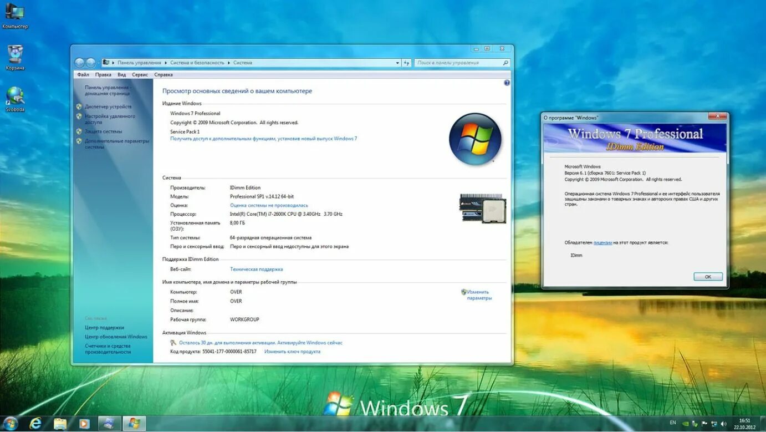Viewport: 766px width, 432px height.
Task: Click Изменить параметры link
Action: tap(479, 295)
